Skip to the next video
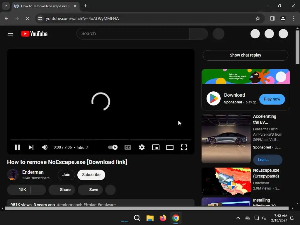Image resolution: width=300 pixels, height=225 pixels. coord(31,147)
